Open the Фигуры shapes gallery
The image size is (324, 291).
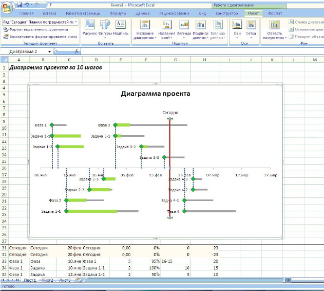pos(105,29)
